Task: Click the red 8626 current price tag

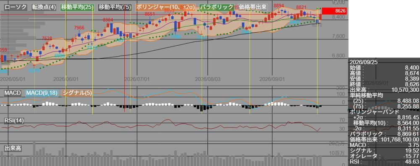Action: coord(335,11)
